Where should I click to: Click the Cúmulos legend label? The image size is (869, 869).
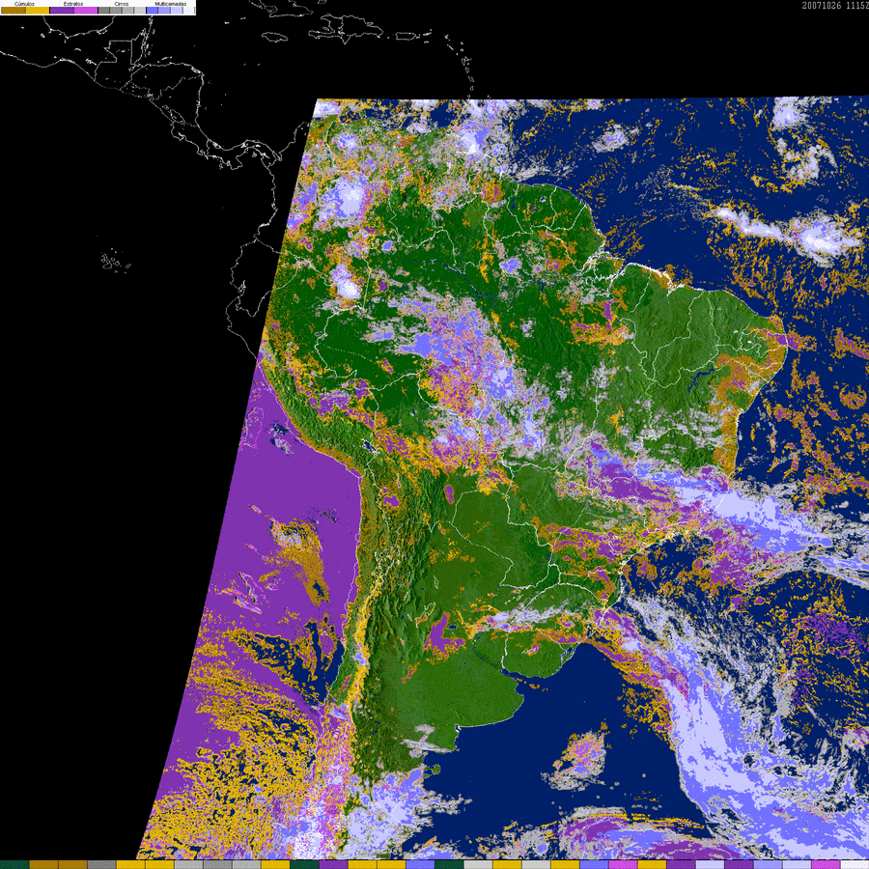[24, 4]
